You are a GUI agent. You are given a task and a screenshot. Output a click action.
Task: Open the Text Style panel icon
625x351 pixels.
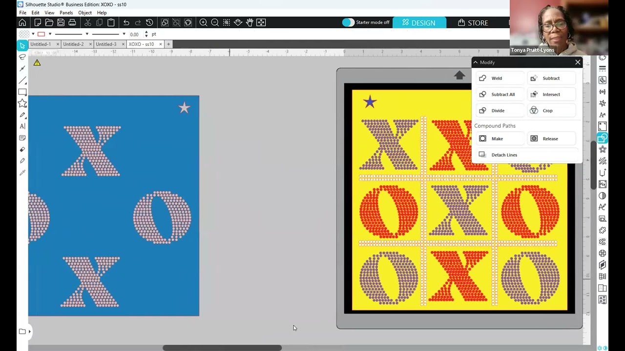tap(603, 115)
